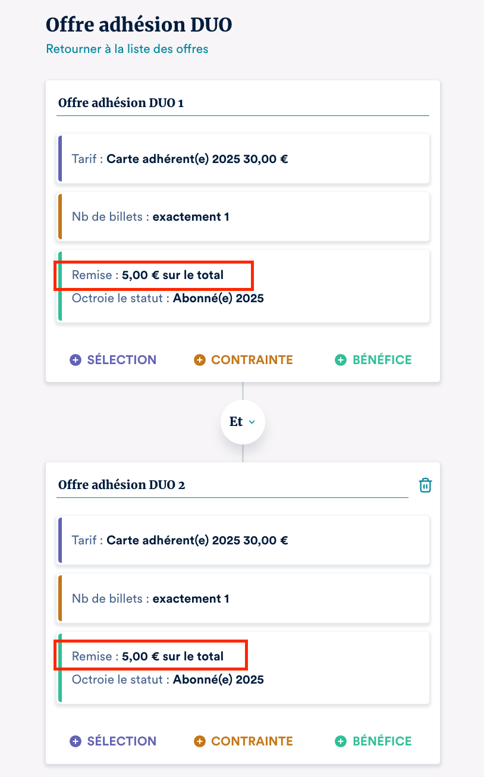This screenshot has height=777, width=484.
Task: Select "Nb de billets" constraint in DUO 2
Action: [243, 599]
